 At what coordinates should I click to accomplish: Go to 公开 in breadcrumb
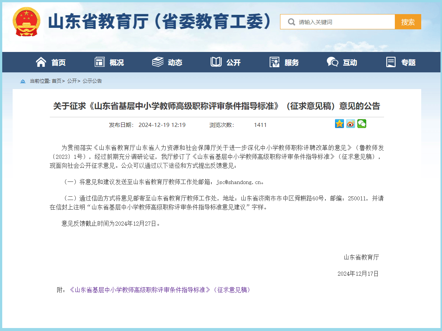[72, 81]
